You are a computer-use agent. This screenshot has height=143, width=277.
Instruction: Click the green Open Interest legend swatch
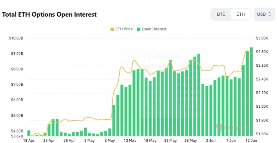pos(138,29)
